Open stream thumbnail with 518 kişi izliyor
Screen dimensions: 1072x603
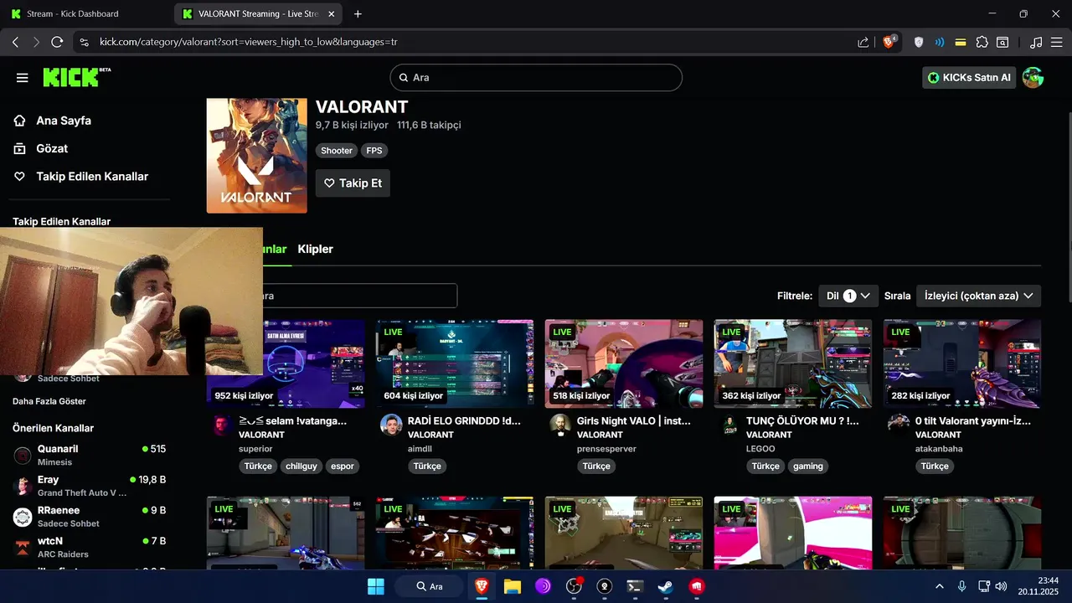[x=624, y=363]
